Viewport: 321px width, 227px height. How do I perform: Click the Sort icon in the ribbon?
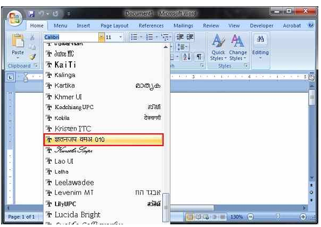[x=188, y=56]
